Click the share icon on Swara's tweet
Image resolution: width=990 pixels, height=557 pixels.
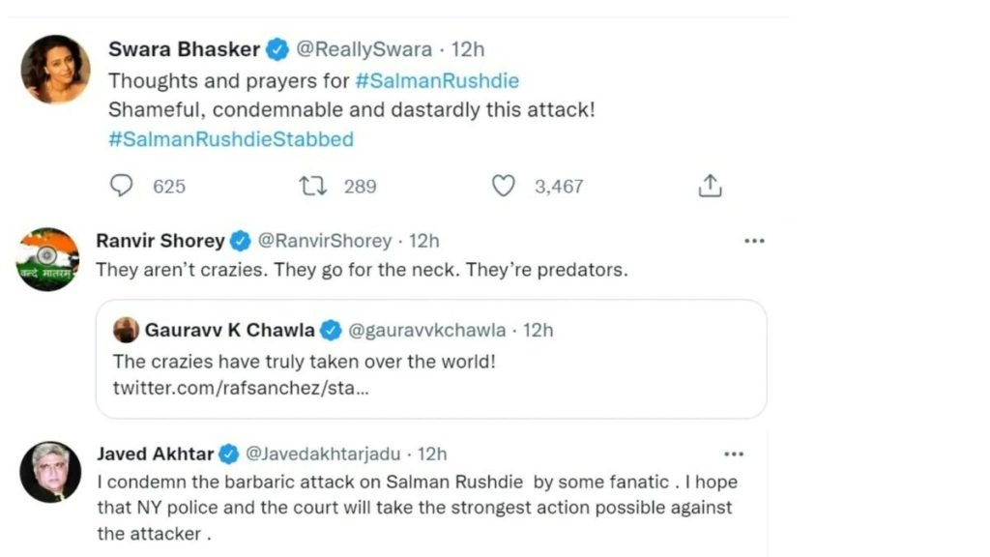pyautogui.click(x=711, y=186)
